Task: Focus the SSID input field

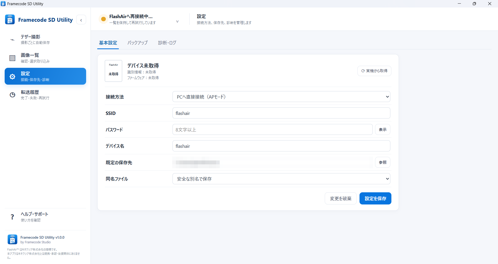Action: [x=281, y=113]
